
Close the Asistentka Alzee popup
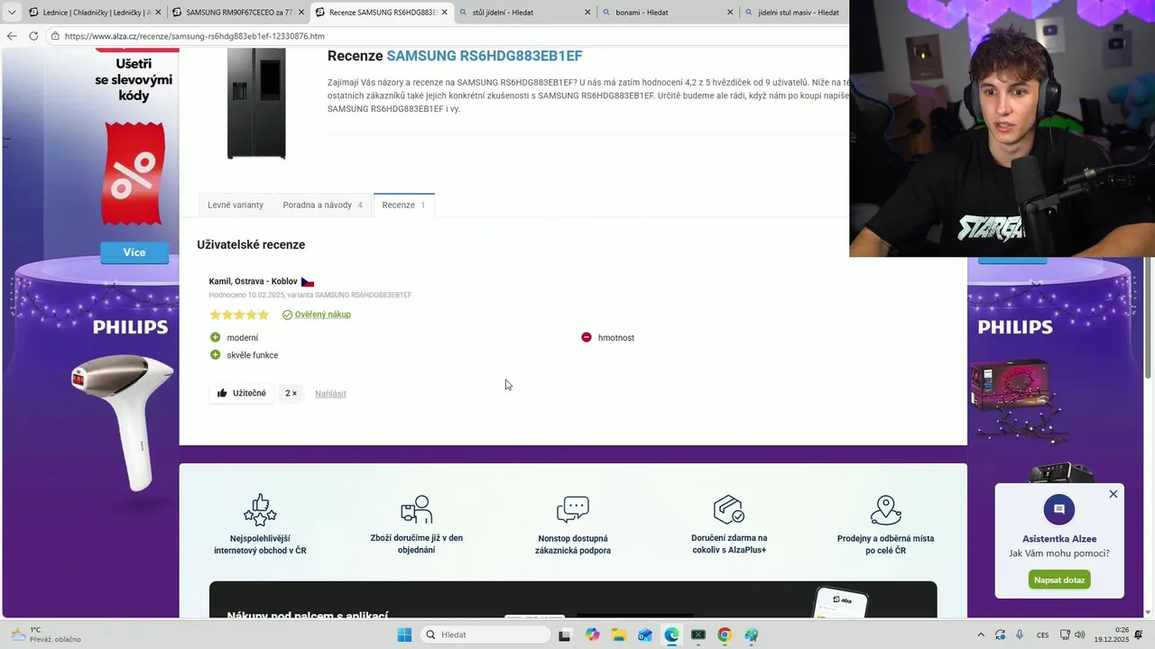click(x=1113, y=494)
